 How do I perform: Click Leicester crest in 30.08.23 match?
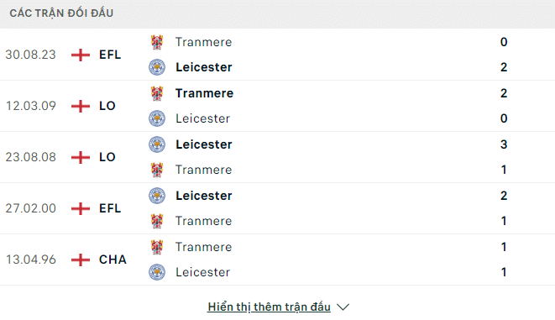point(157,67)
